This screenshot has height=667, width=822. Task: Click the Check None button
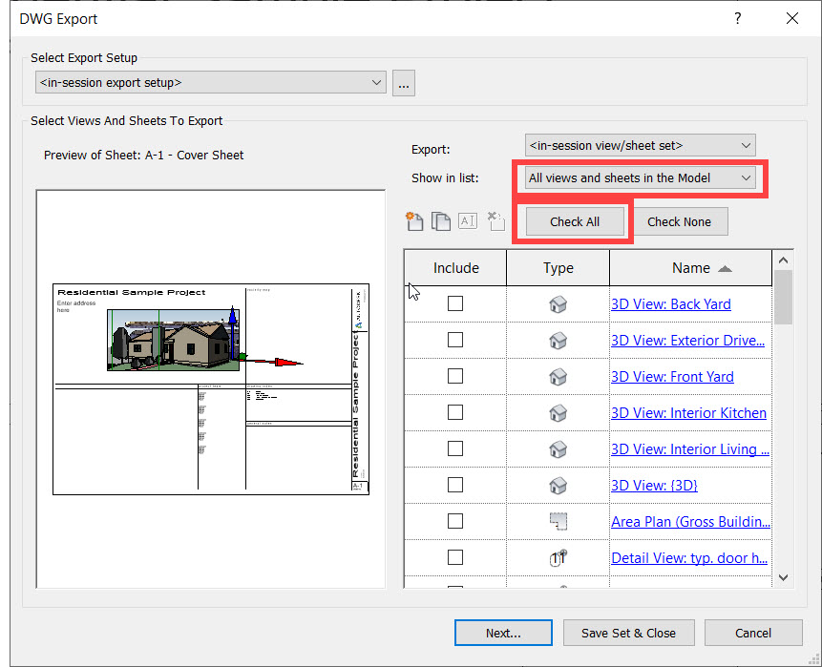click(679, 221)
